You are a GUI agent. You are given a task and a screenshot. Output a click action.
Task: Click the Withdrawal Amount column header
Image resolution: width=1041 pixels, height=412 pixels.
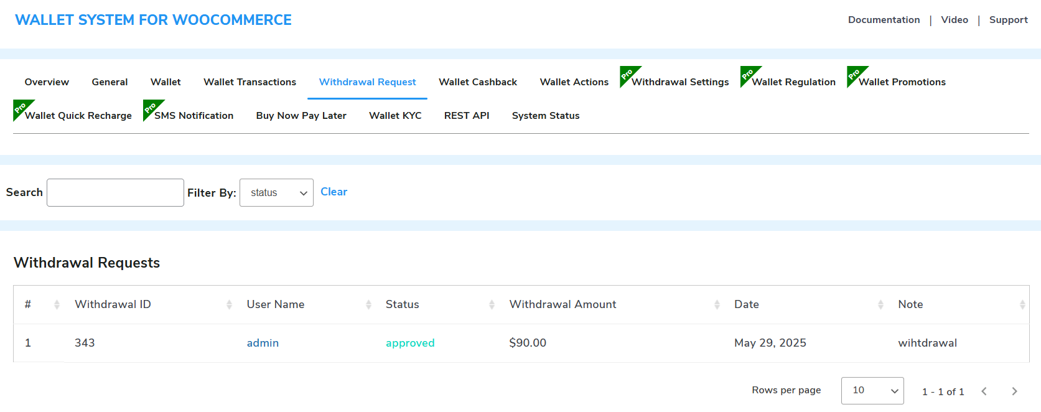[x=563, y=304]
